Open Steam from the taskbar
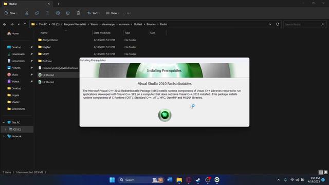The image size is (329, 185). click(197, 180)
